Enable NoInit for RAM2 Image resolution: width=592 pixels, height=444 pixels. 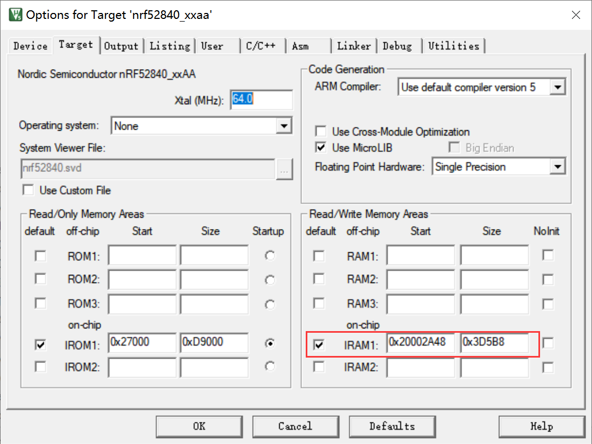(x=548, y=280)
